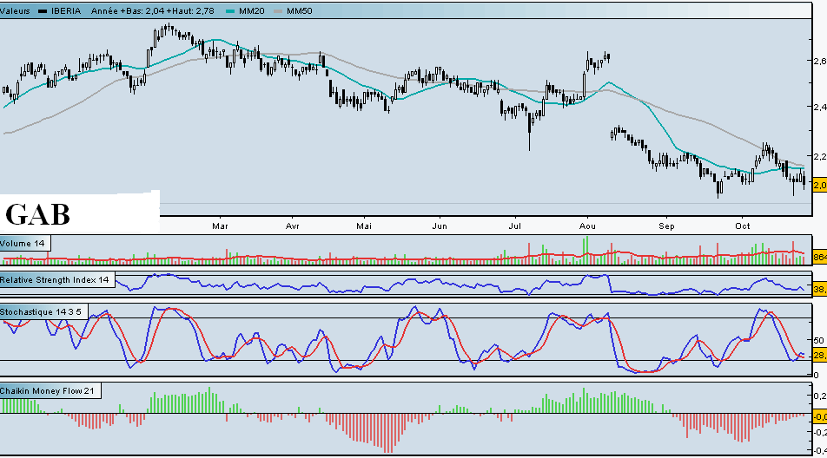
Task: Click the 2,2 price axis label
Action: tap(820, 157)
